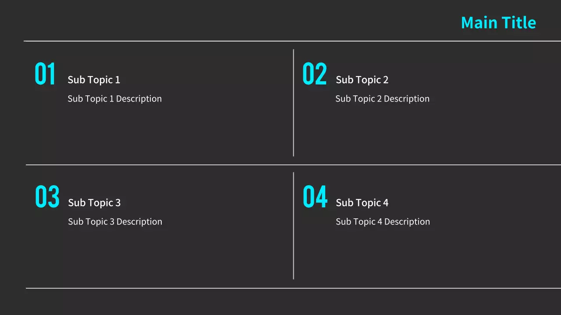Click the Sub Topic 1 heading
561x315 pixels.
coord(94,80)
